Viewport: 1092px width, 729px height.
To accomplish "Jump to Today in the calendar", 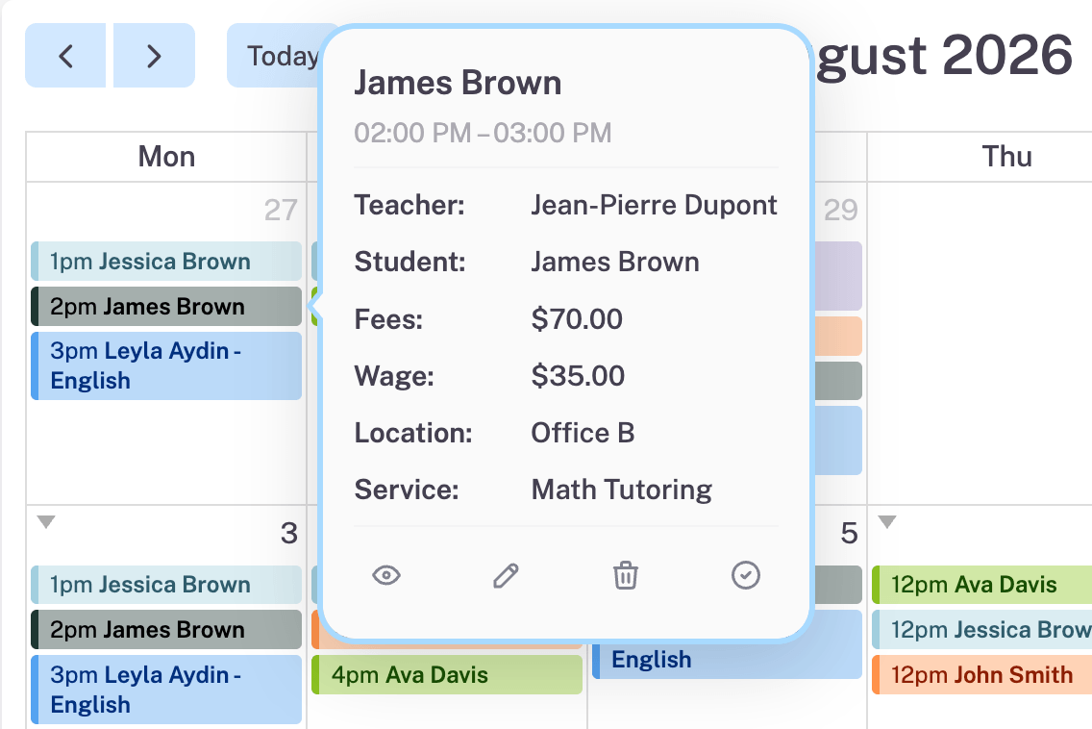I will [282, 56].
